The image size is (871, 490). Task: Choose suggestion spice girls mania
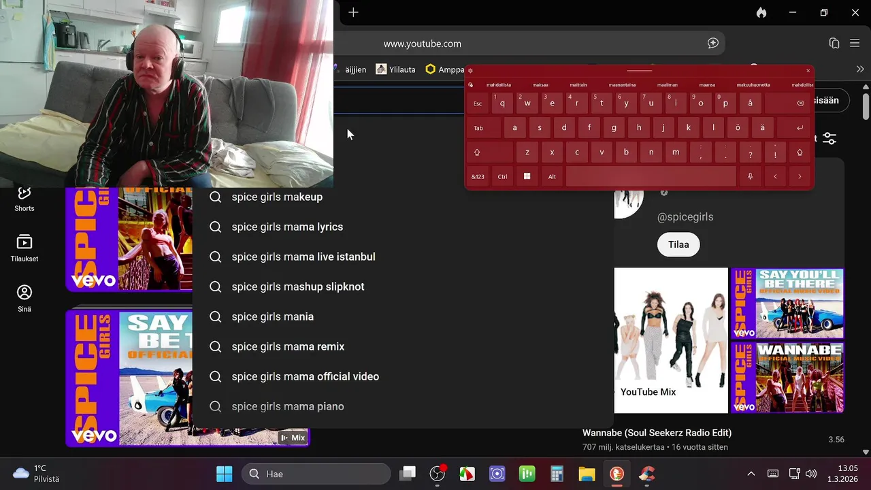tap(403, 316)
